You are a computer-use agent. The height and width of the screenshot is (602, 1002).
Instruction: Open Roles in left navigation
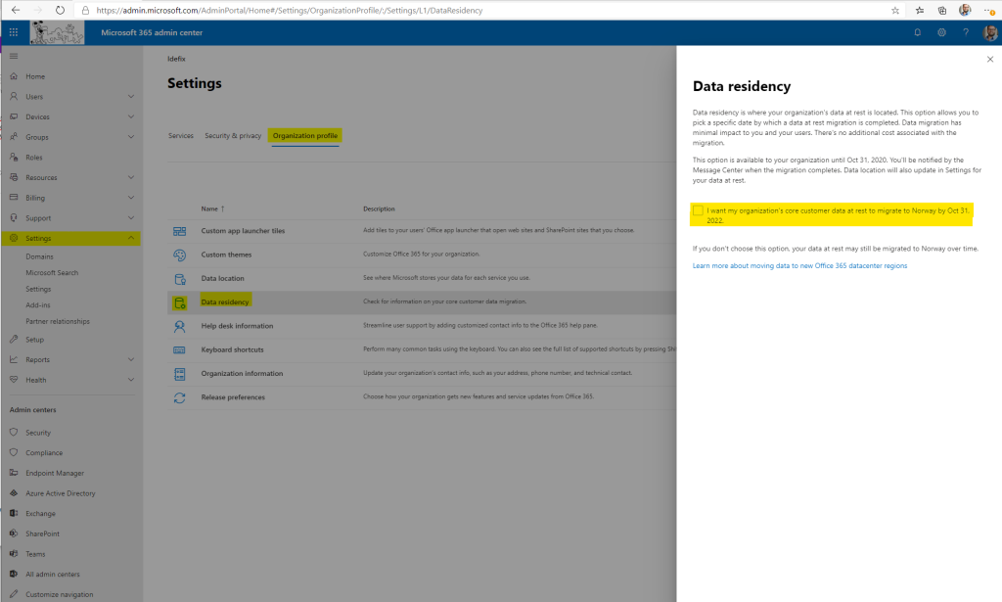click(34, 158)
